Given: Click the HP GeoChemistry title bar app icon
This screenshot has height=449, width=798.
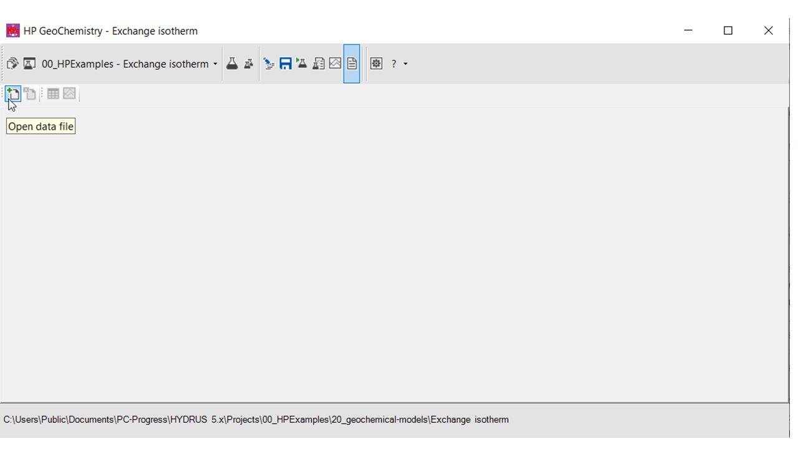Looking at the screenshot, I should pyautogui.click(x=12, y=31).
